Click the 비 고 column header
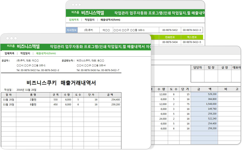Image resolution: width=242 pixels, height=150 pixels. click(229, 89)
